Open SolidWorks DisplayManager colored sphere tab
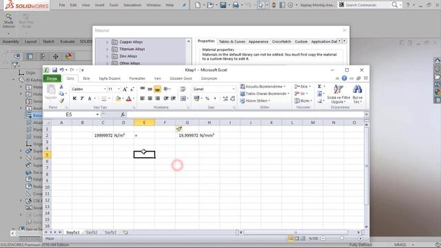The height and width of the screenshot is (248, 441). point(68,56)
